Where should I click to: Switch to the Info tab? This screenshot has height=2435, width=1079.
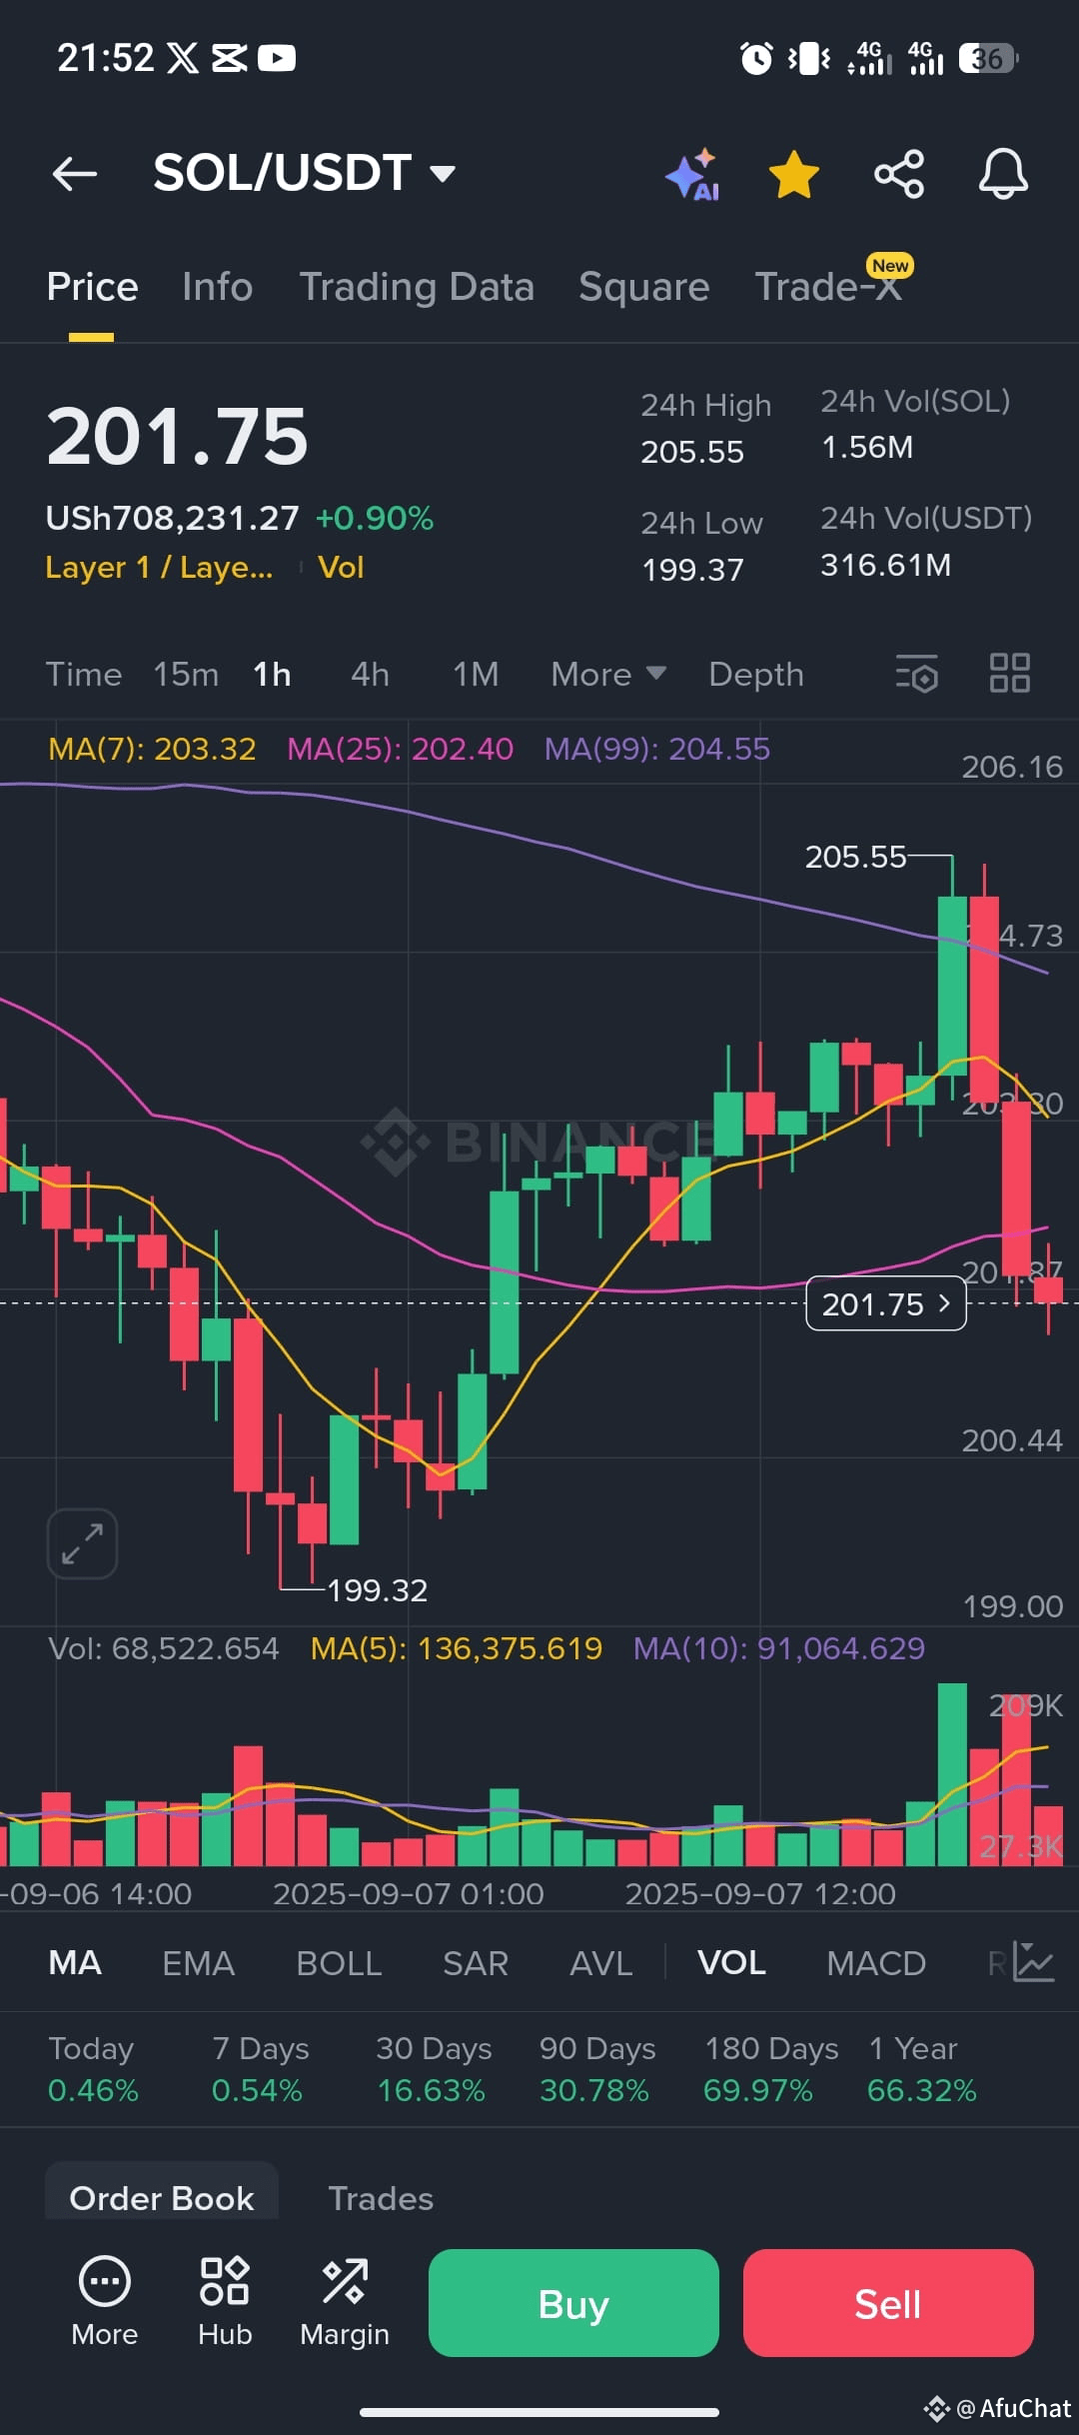tap(218, 287)
